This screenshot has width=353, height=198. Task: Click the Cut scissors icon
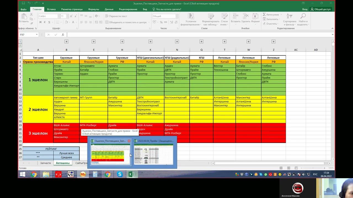click(31, 14)
